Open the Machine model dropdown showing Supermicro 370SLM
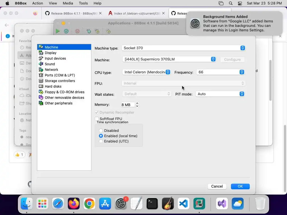The image size is (287, 215). click(x=169, y=59)
